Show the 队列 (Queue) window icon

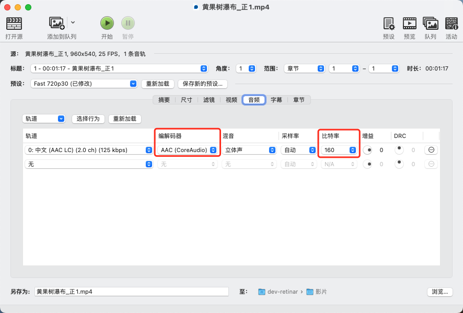(x=430, y=25)
